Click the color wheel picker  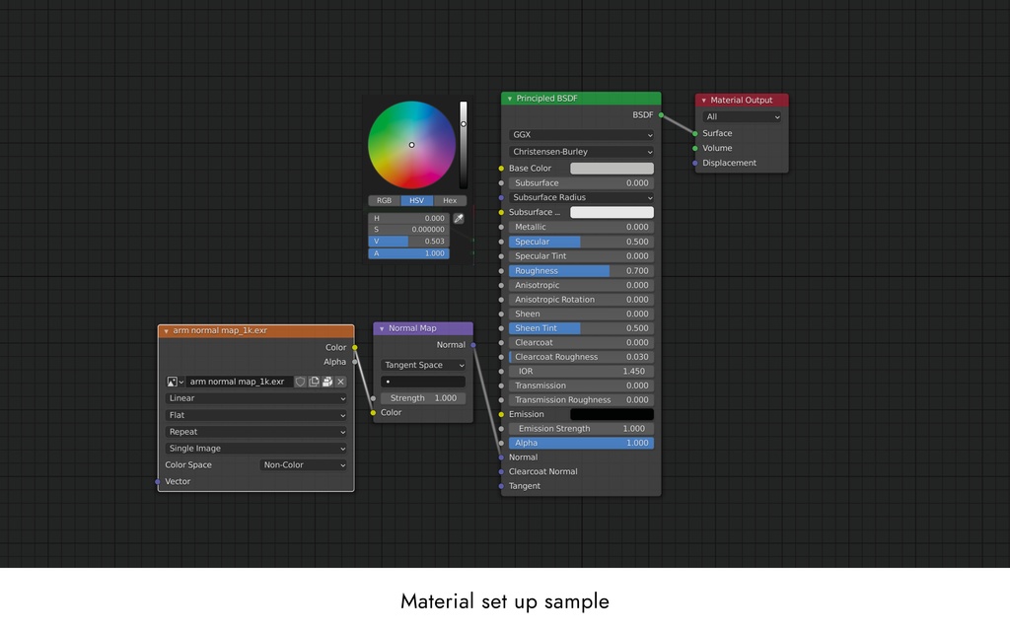pyautogui.click(x=411, y=145)
